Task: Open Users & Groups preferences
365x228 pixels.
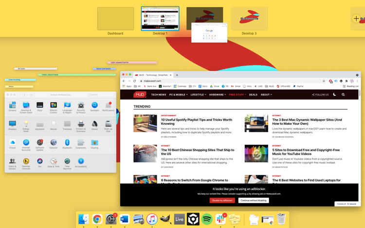Action: (12, 164)
